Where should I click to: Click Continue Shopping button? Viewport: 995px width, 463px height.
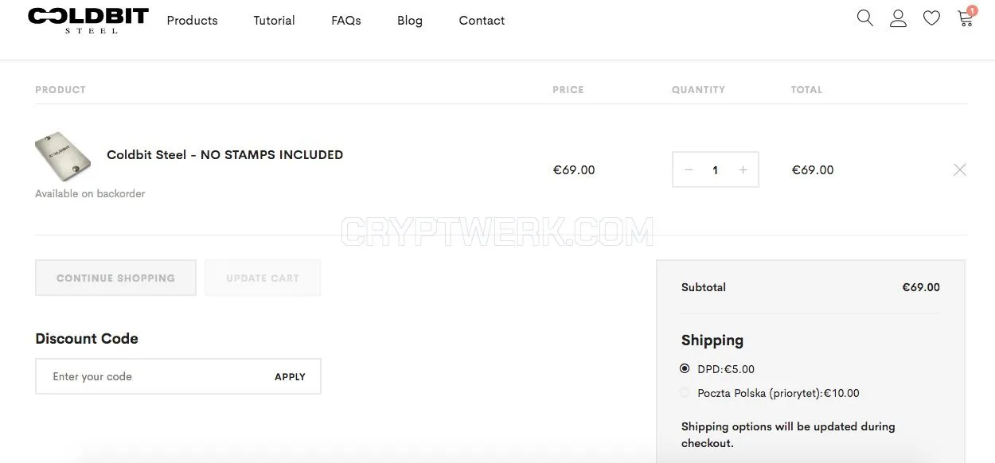(115, 278)
